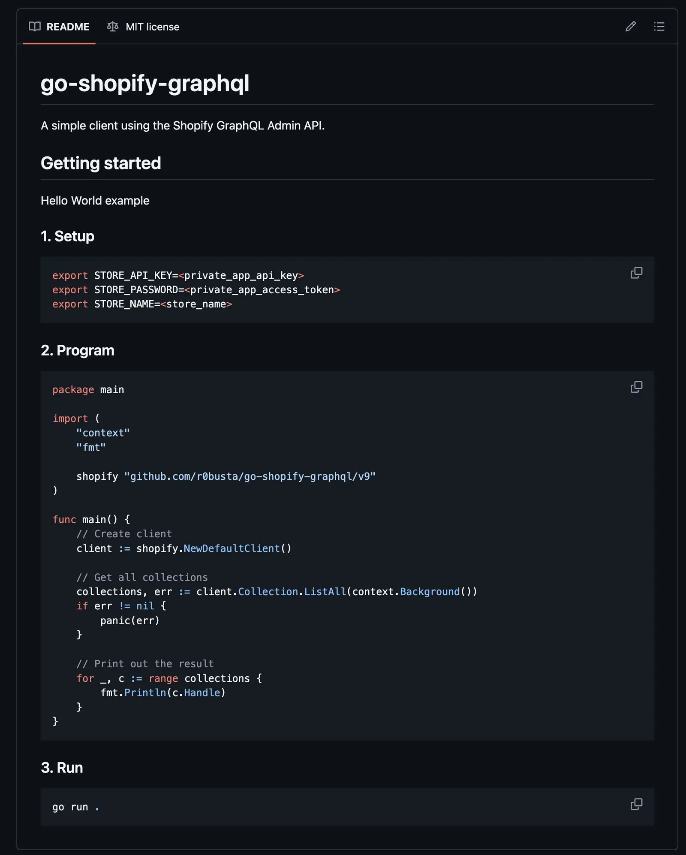This screenshot has height=855, width=686.
Task: Click the fmt.Println(c.Handle) line
Action: [x=163, y=692]
